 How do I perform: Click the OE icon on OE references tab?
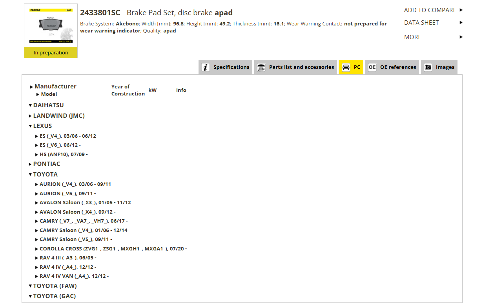point(372,67)
